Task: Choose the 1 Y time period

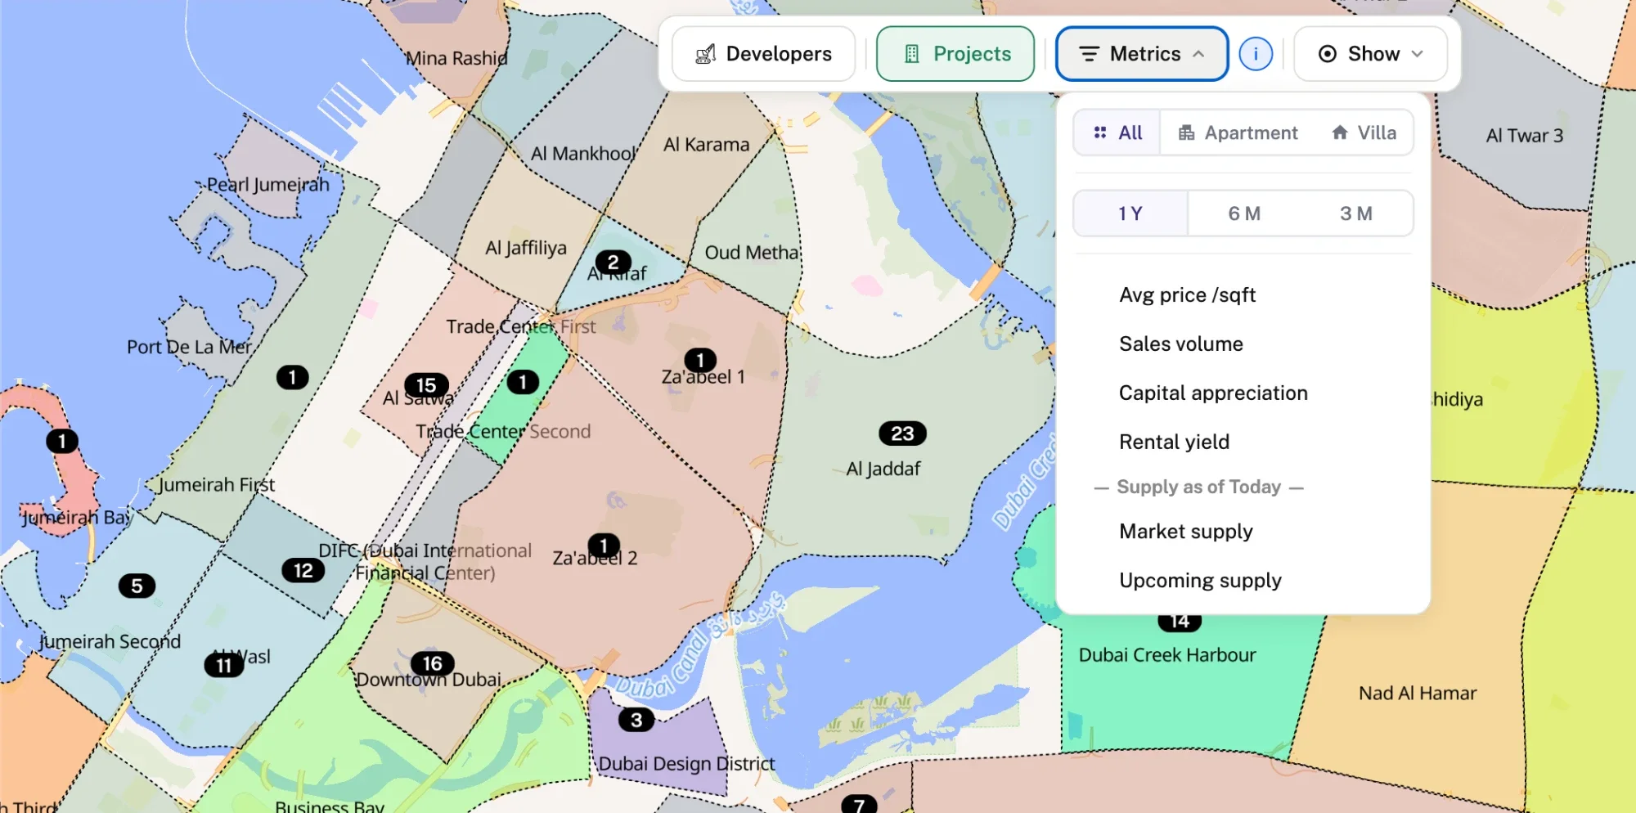Action: pyautogui.click(x=1130, y=213)
